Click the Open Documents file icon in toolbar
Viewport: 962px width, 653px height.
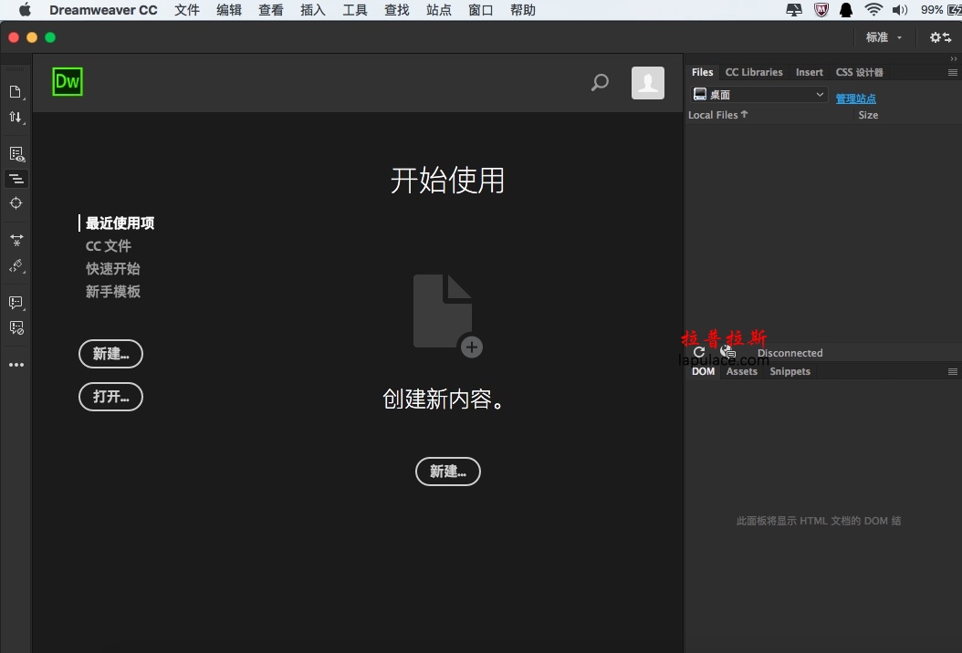click(15, 91)
